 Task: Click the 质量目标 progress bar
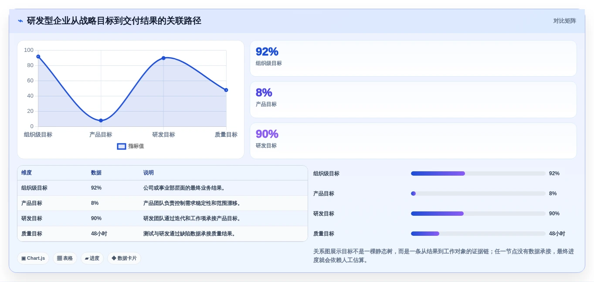point(478,234)
